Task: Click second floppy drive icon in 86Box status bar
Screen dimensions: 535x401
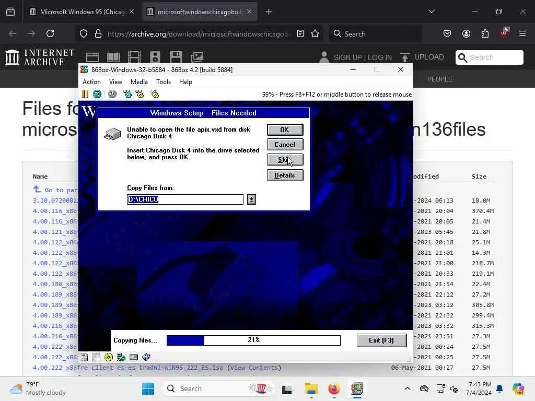Action: click(x=96, y=357)
